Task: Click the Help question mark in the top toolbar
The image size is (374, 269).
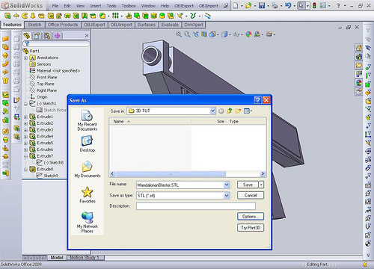Action: click(338, 5)
